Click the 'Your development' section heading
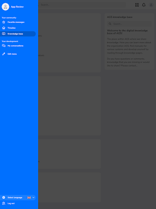Viewport: 156px width, 209px height. (x=10, y=41)
